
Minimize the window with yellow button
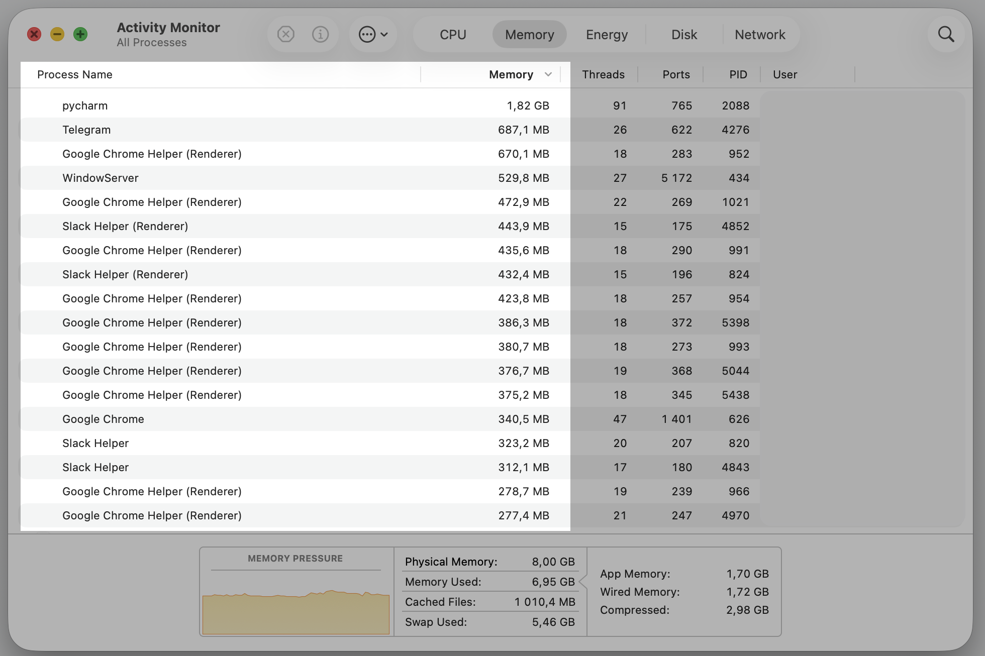coord(57,34)
